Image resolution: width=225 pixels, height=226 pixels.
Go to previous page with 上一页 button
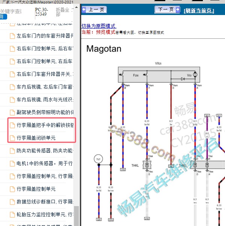(94, 10)
